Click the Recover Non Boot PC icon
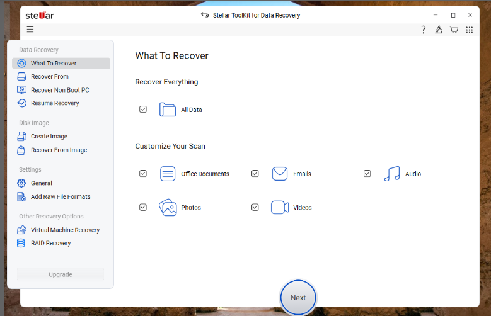The width and height of the screenshot is (491, 316). tap(21, 90)
